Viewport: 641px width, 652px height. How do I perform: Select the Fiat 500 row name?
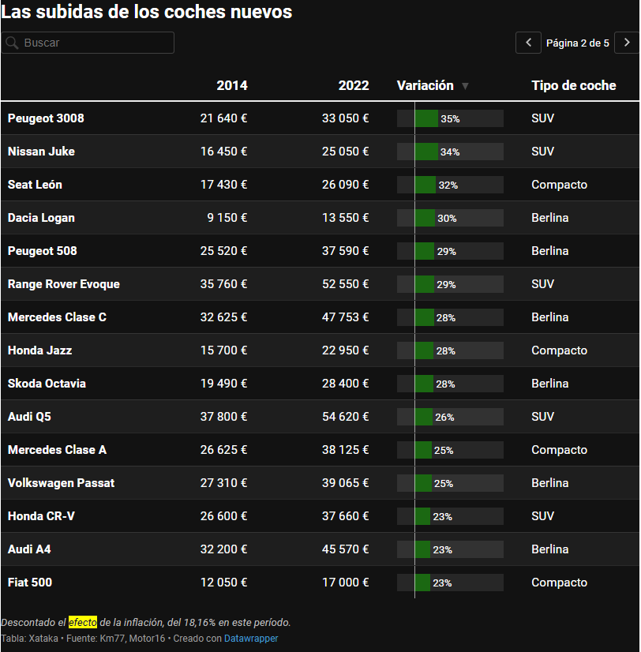30,583
